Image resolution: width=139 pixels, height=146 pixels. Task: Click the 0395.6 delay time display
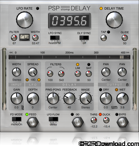coord(69,21)
